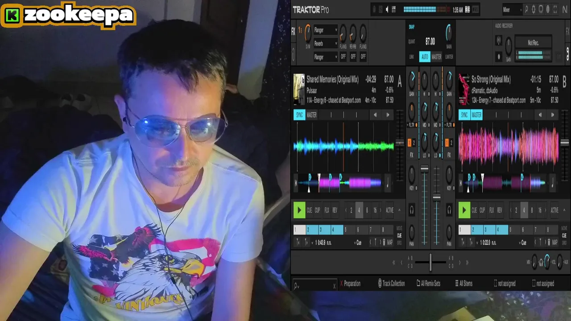
Task: Play Deck B
Action: tap(464, 210)
